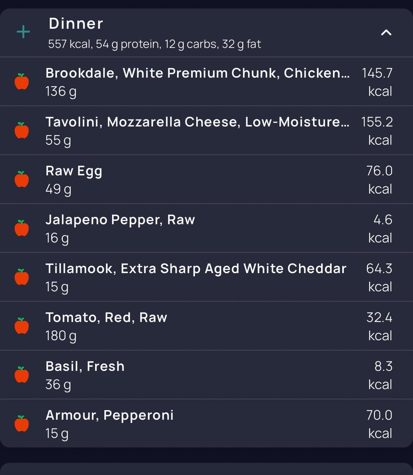
Task: Select the Basil, Fresh entry
Action: point(206,375)
